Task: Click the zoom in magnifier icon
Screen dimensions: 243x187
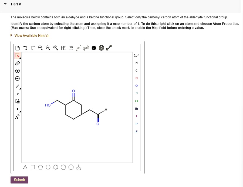Action: (40, 47)
